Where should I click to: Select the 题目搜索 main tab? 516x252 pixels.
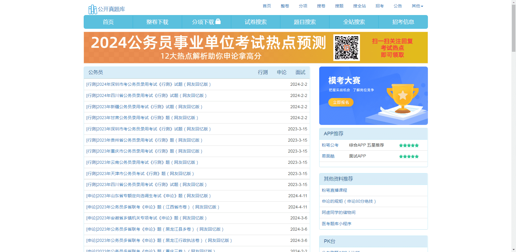(x=305, y=22)
